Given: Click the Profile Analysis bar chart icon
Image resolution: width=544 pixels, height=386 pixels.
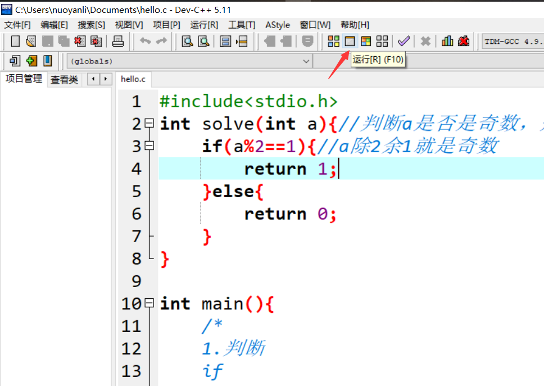Looking at the screenshot, I should pos(447,41).
